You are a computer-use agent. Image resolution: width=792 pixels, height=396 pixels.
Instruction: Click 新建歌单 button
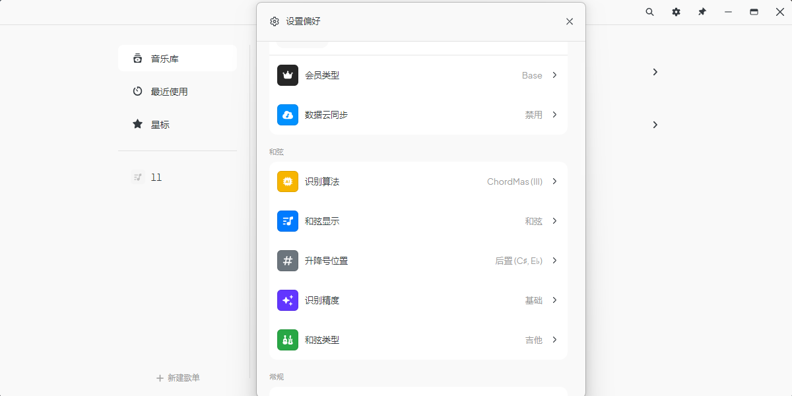pyautogui.click(x=178, y=378)
